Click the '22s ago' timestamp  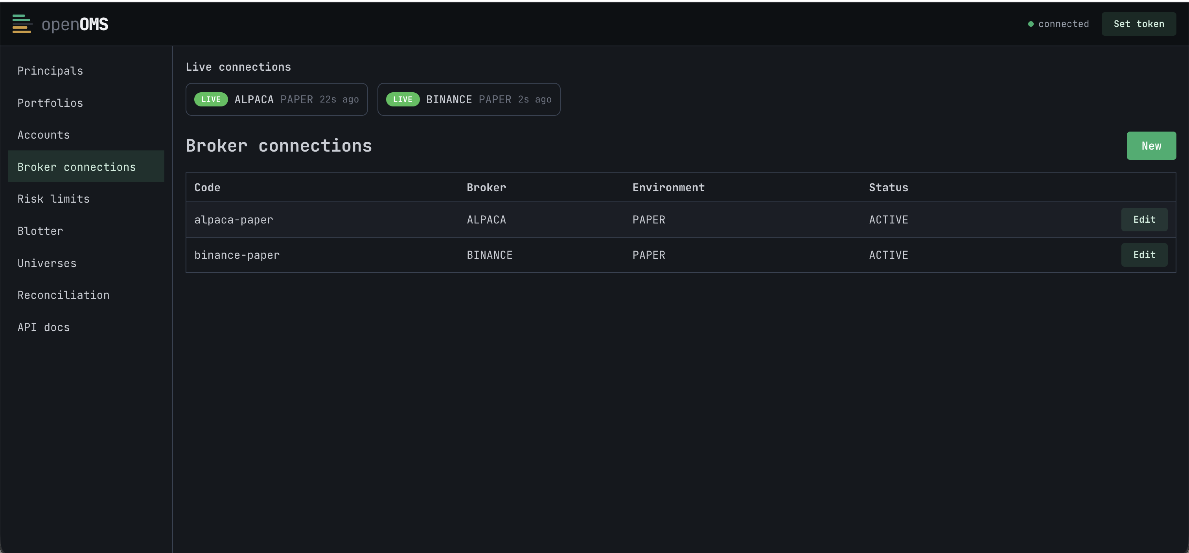coord(339,99)
